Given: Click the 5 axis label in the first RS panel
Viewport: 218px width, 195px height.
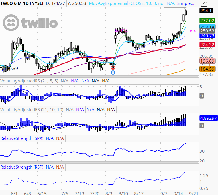Looking at the screenshot, I should pos(201,87).
